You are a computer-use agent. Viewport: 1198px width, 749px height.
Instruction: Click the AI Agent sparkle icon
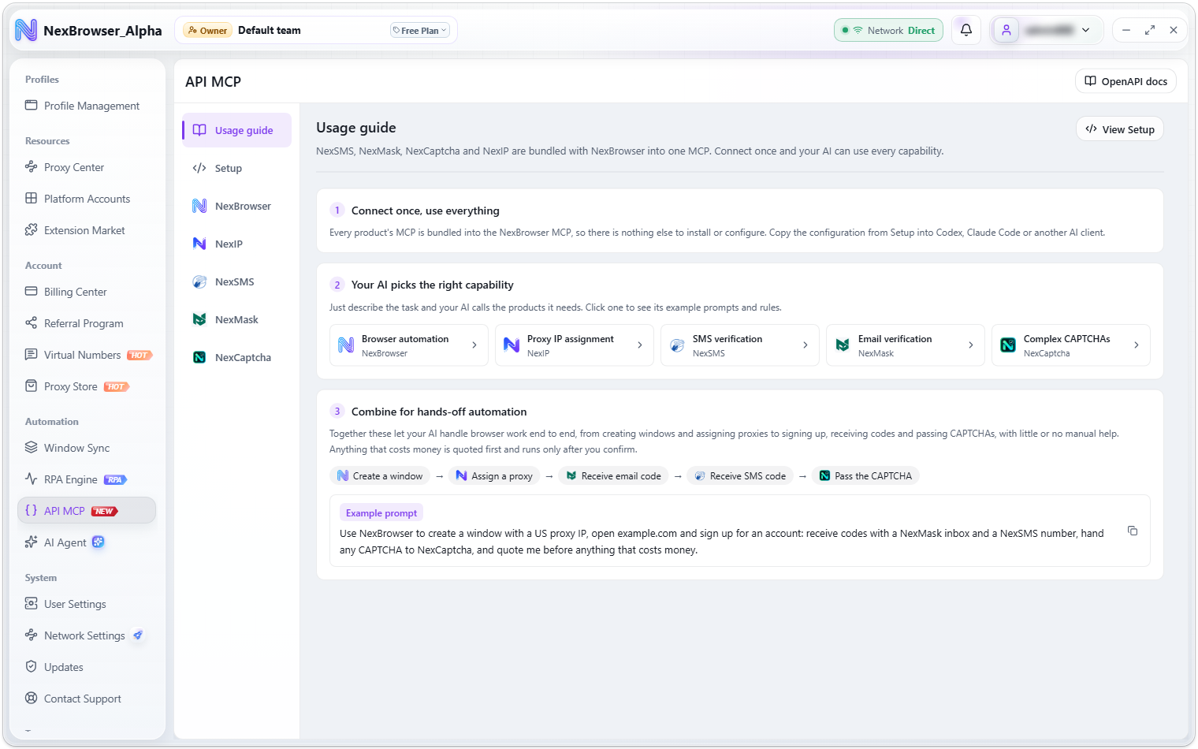coord(32,542)
